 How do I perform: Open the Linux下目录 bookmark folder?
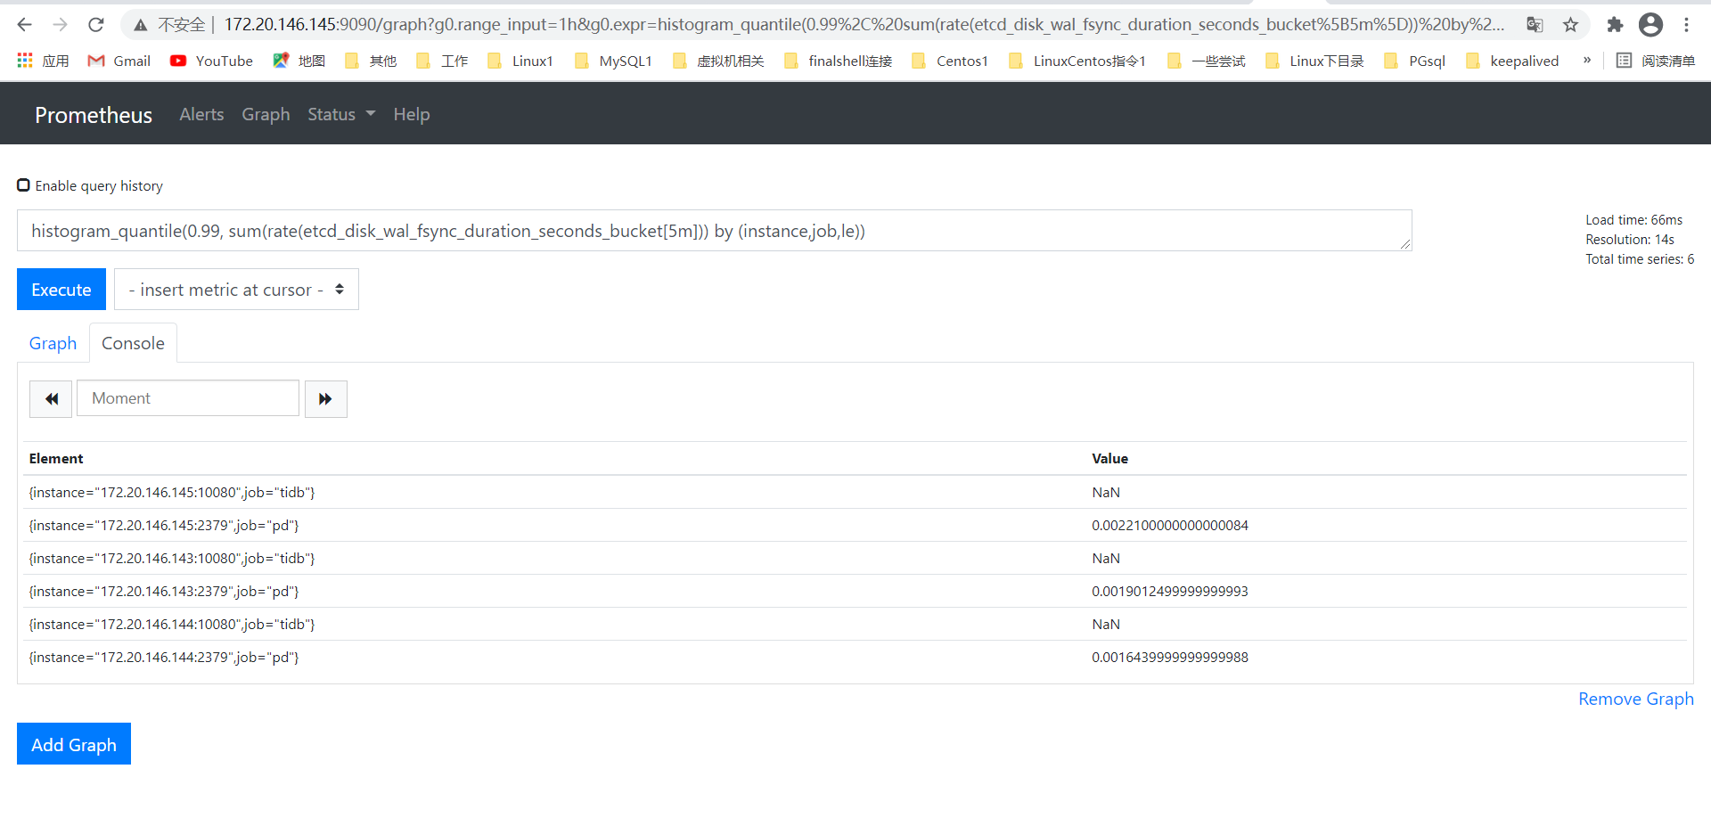(x=1314, y=61)
